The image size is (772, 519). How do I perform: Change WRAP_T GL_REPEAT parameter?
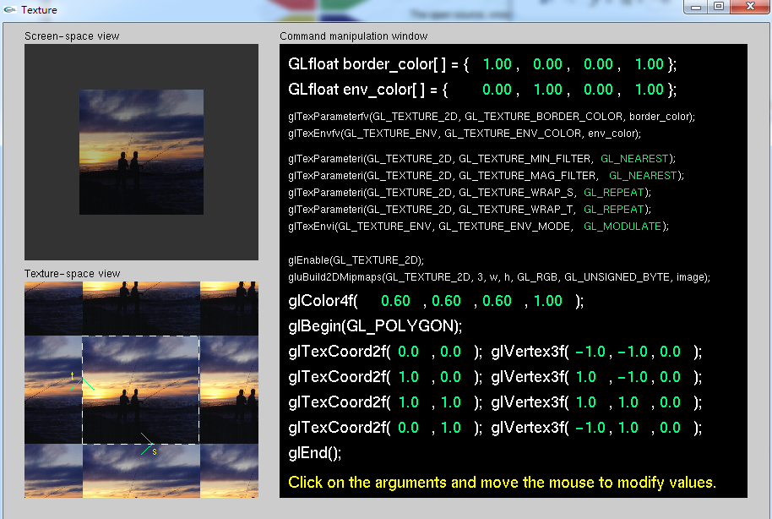[614, 210]
